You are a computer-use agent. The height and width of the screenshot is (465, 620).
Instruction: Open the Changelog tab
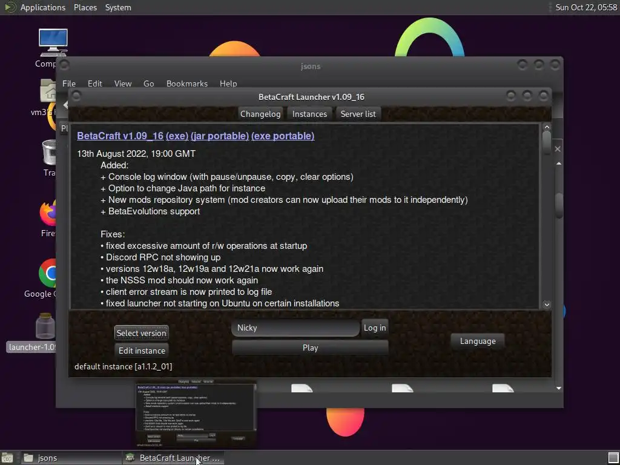pyautogui.click(x=260, y=114)
